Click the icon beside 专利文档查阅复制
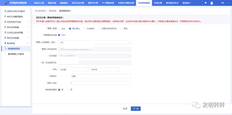Viewport: 232px width, 115px height. (5, 16)
